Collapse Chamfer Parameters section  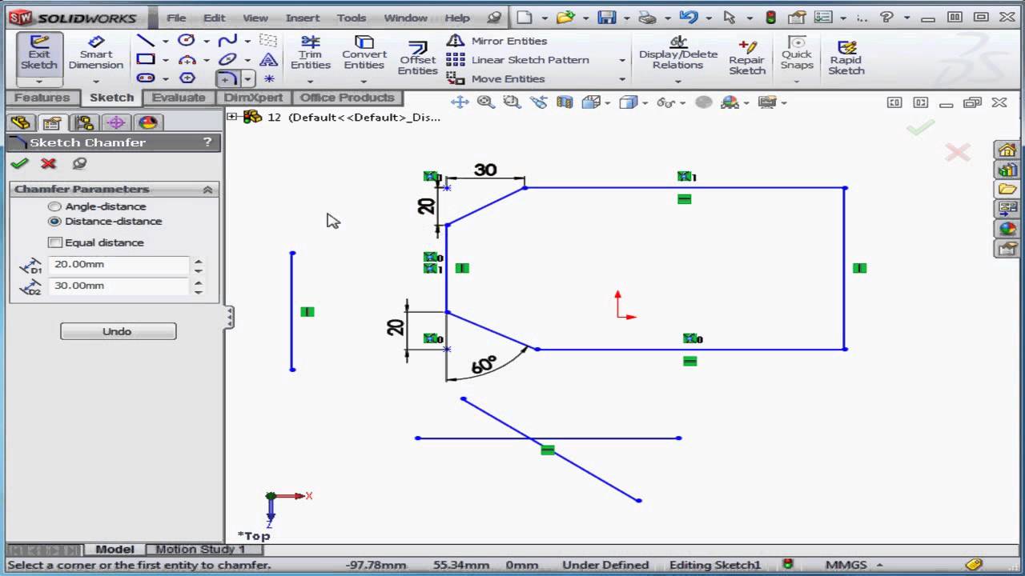pyautogui.click(x=207, y=190)
